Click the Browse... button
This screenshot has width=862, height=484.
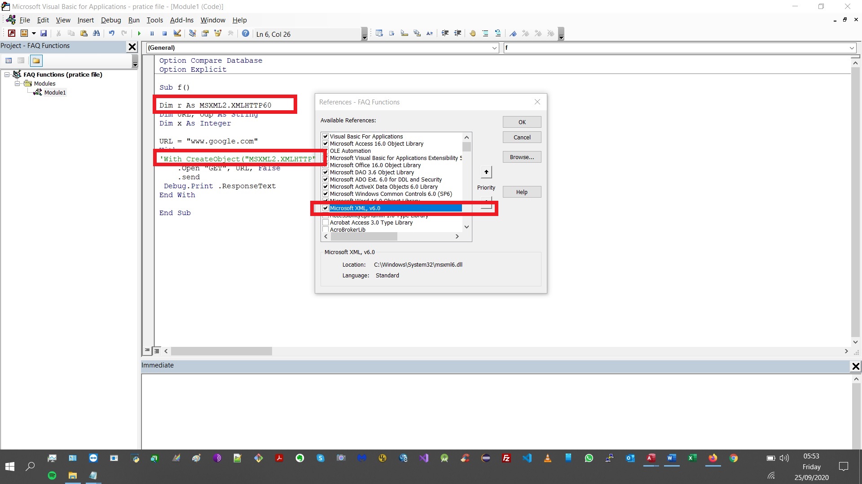tap(522, 157)
